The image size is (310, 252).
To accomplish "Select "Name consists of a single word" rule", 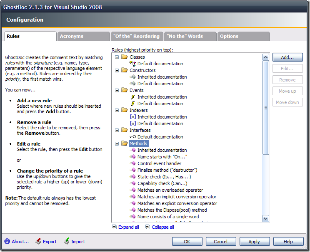I will [x=168, y=217].
